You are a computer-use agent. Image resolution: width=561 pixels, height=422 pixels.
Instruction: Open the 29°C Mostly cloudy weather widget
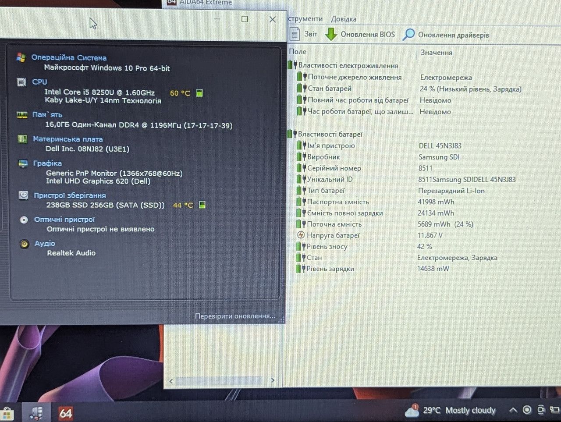click(x=450, y=411)
